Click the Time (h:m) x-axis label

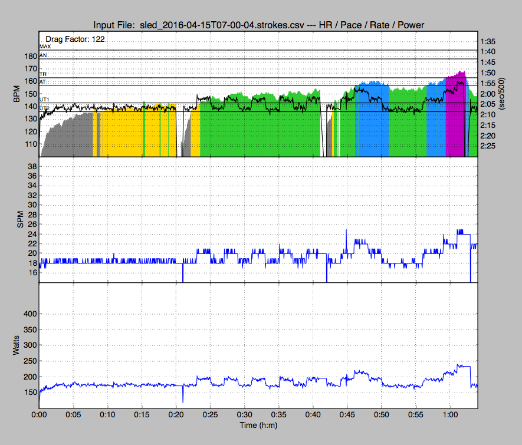258,425
